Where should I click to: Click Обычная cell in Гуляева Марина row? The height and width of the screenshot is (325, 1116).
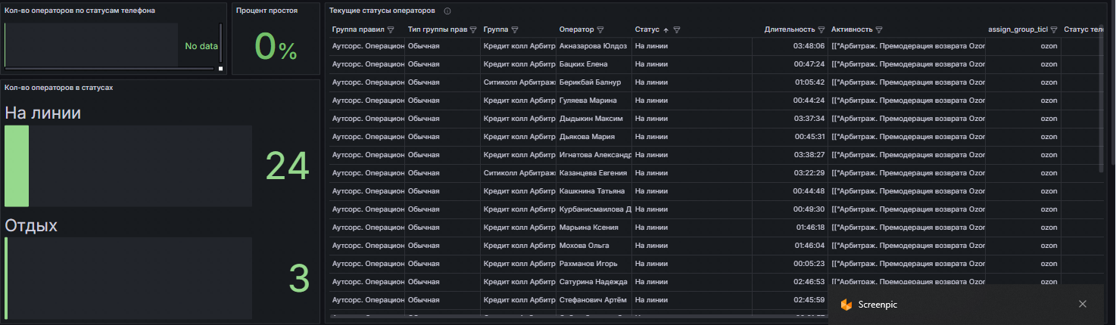(442, 101)
